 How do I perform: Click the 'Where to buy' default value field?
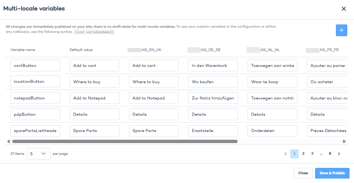point(95,82)
